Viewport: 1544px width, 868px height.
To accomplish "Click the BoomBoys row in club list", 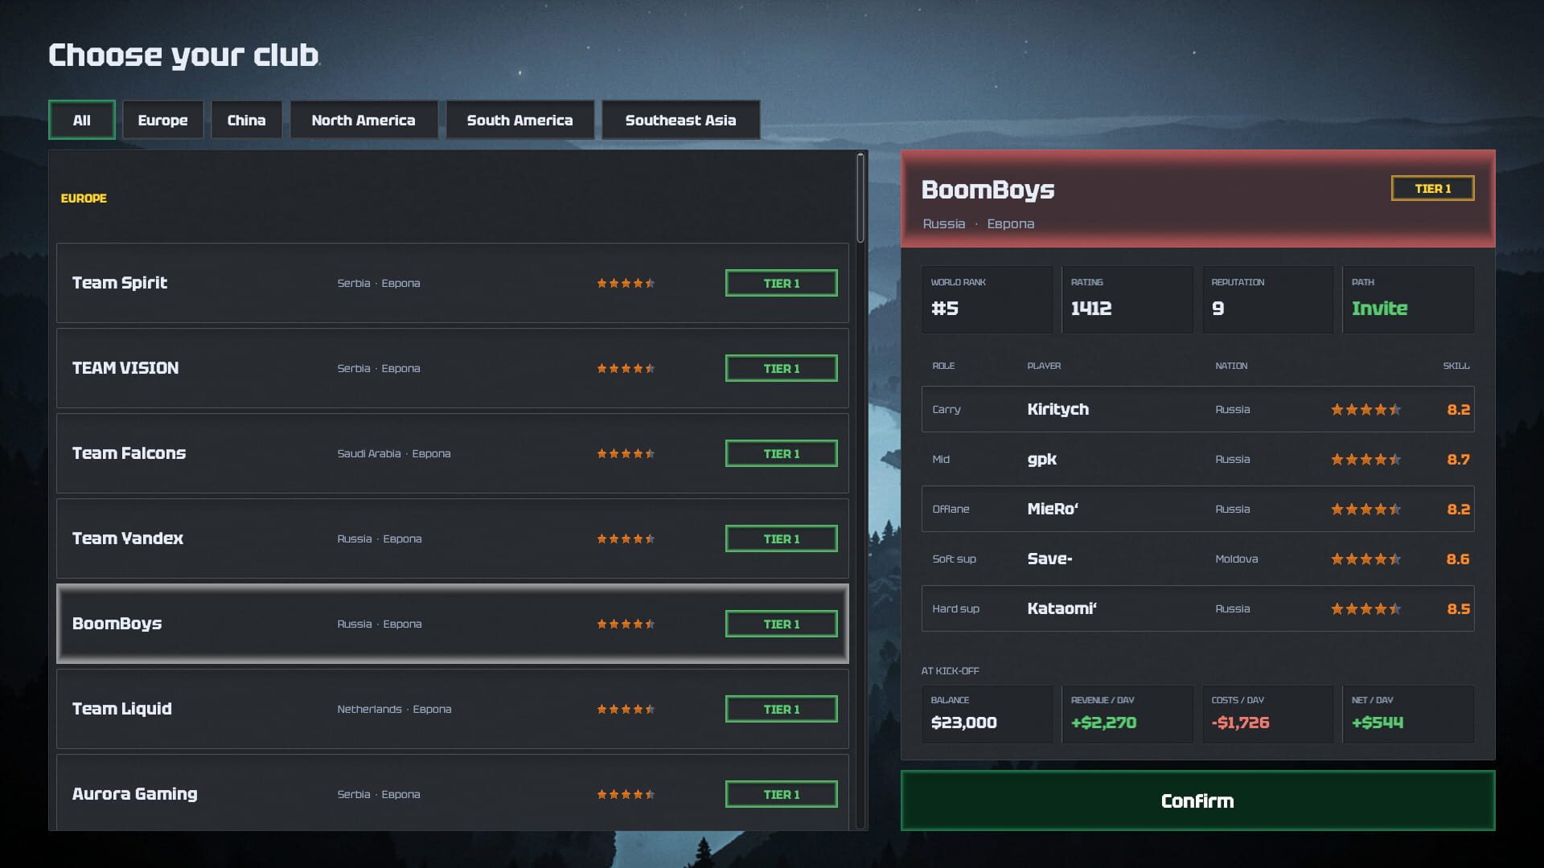I will [x=453, y=624].
